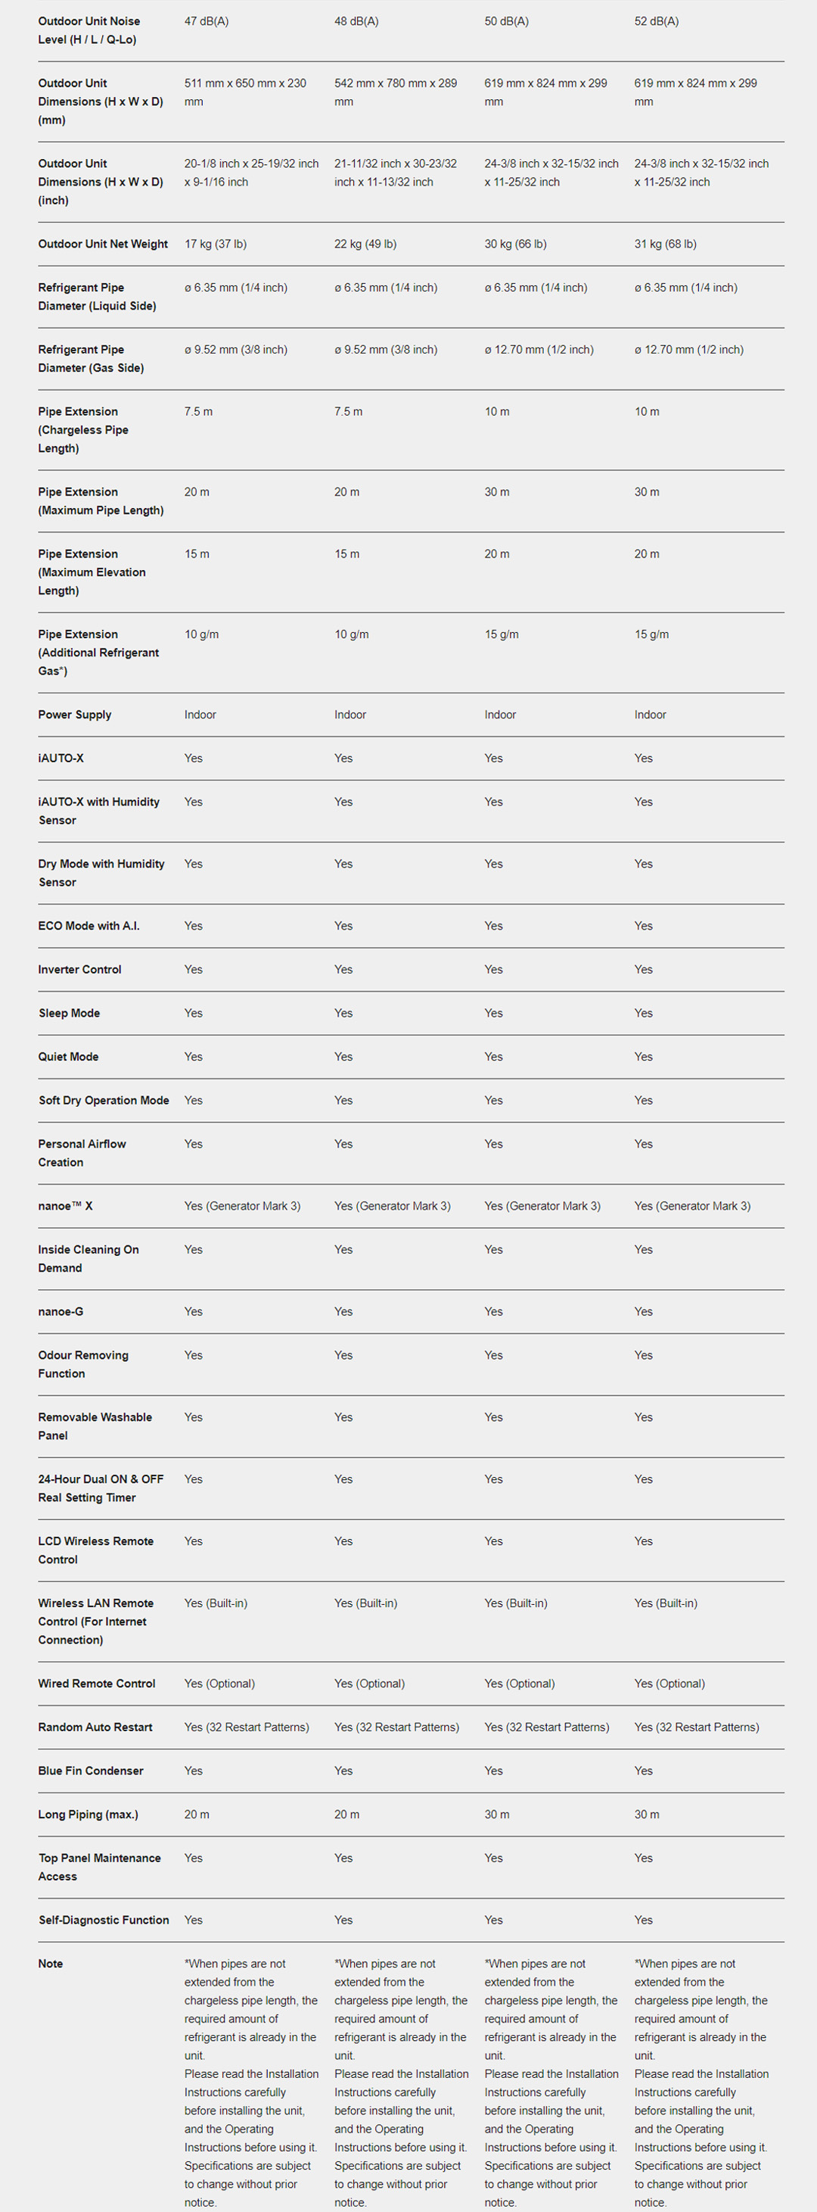Select the nanoe™ X row label
Viewport: 817px width, 2212px height.
coord(65,1206)
